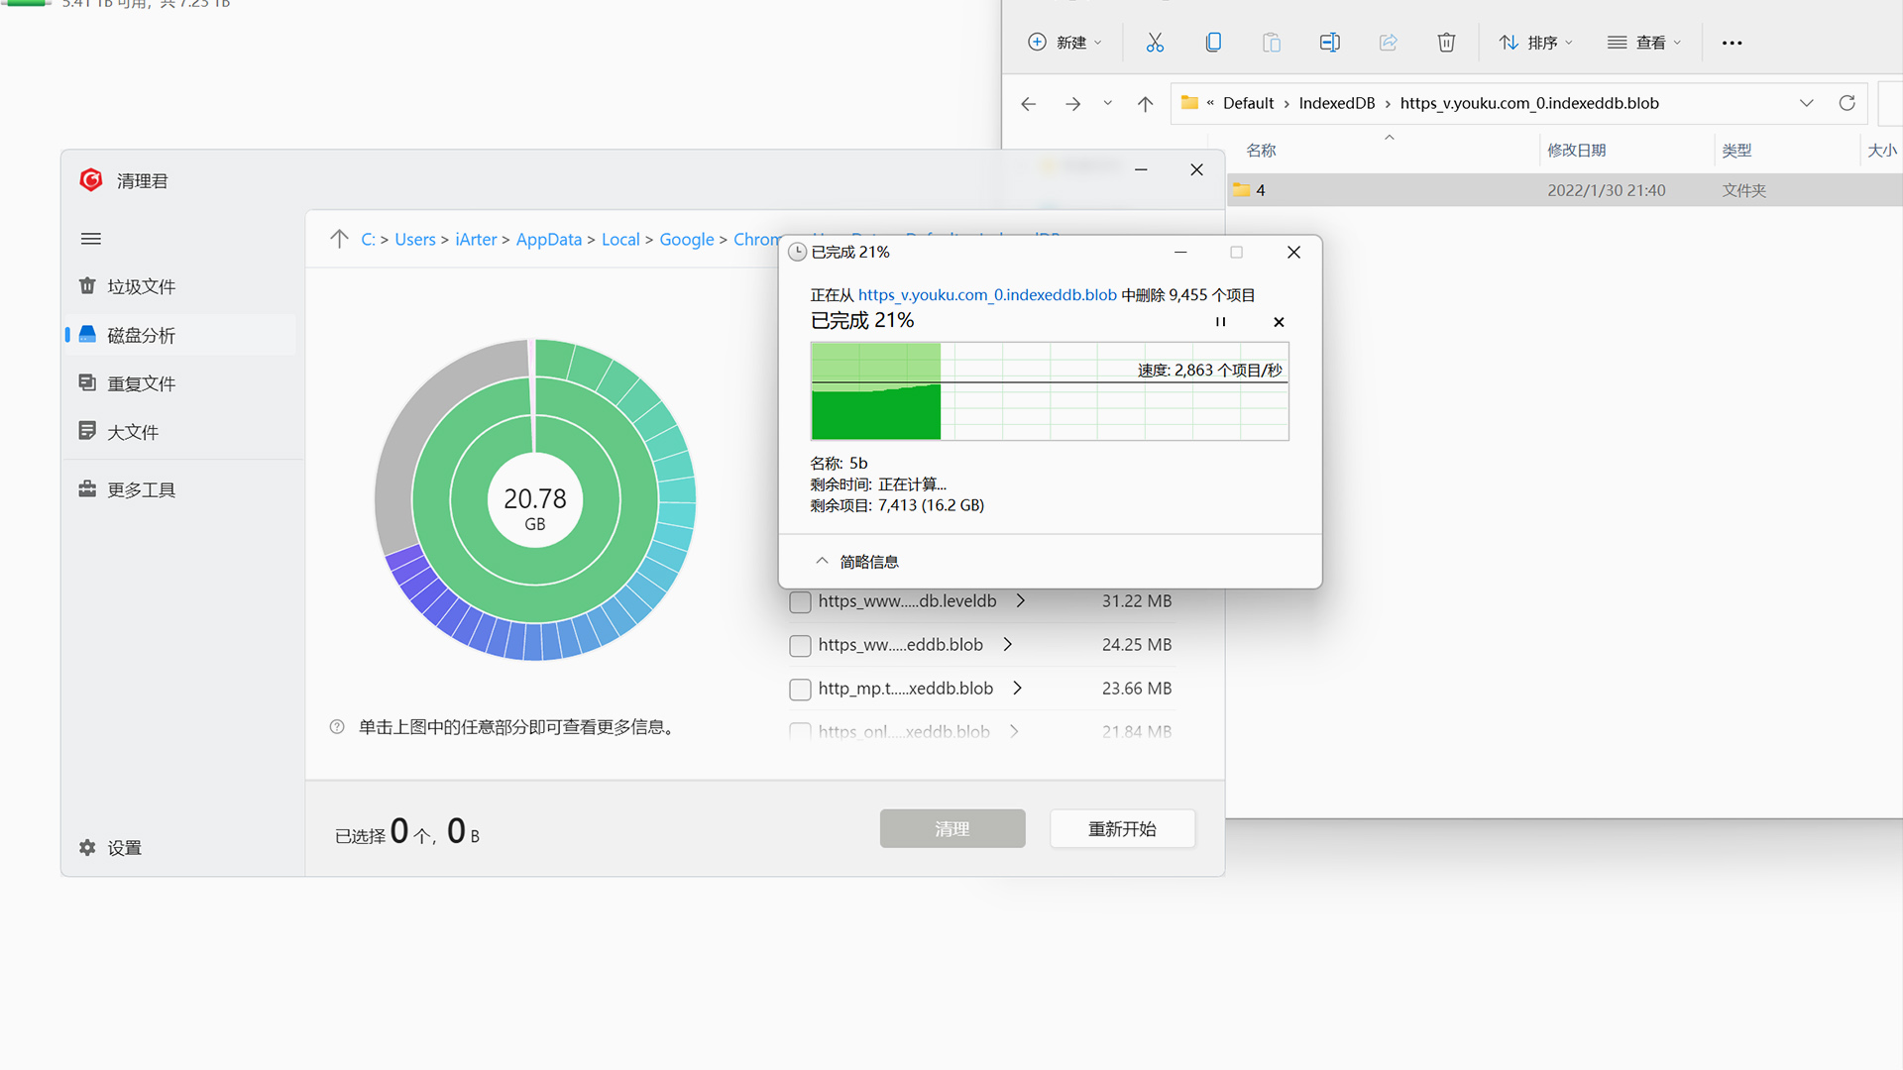Tick the https_ww.....eddb.blob checkbox
The width and height of the screenshot is (1903, 1070).
800,645
